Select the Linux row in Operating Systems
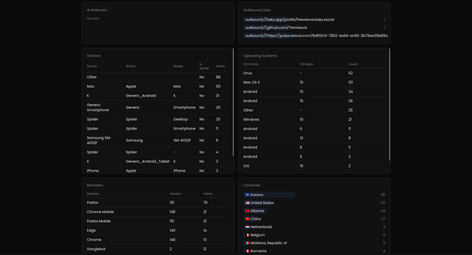The image size is (472, 255). [314, 73]
